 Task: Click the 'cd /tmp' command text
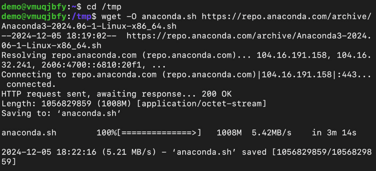pos(104,7)
